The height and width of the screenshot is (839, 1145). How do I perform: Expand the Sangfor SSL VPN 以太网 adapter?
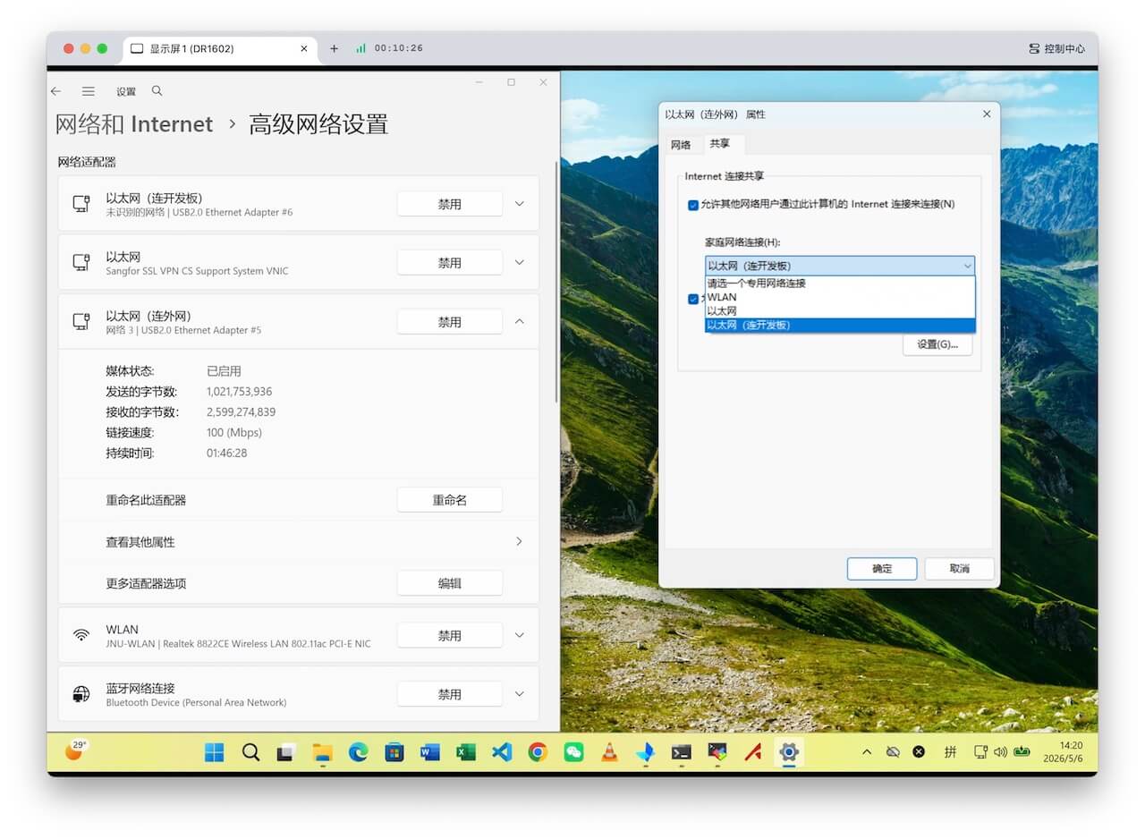point(520,263)
